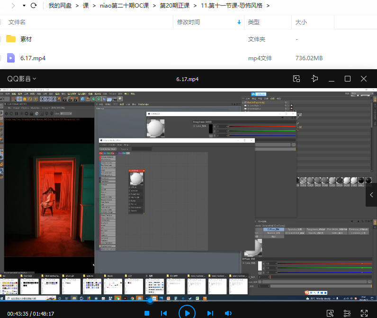
Task: Open the player settings sliders icon
Action: click(347, 313)
